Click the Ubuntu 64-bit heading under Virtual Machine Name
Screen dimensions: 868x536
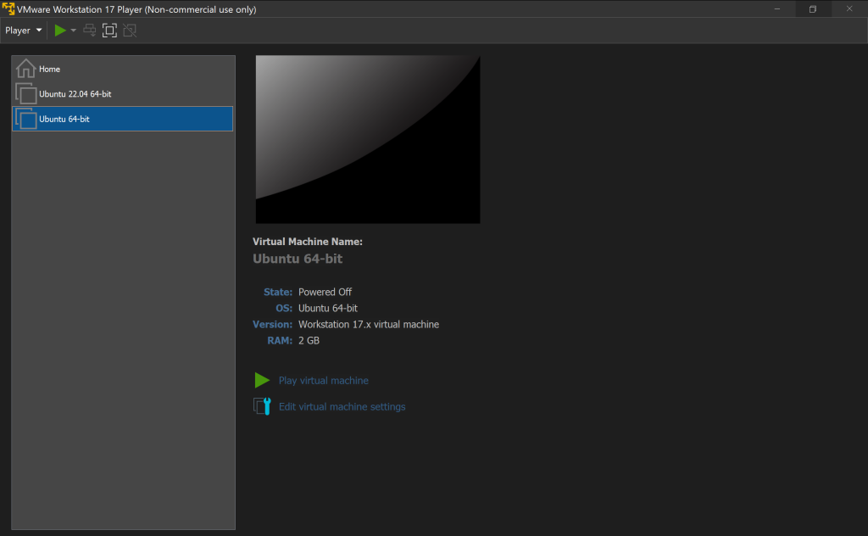click(x=298, y=259)
